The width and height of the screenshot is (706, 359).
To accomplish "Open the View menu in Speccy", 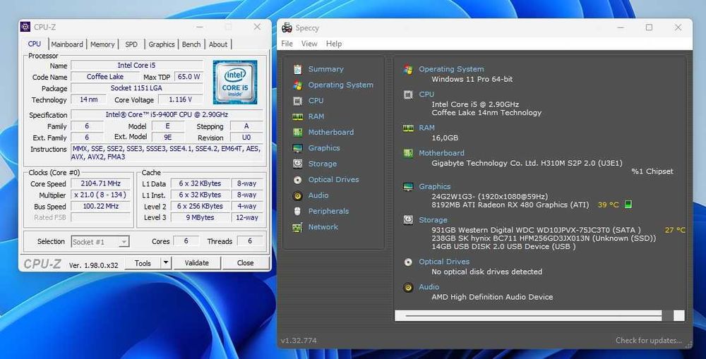I will click(309, 44).
